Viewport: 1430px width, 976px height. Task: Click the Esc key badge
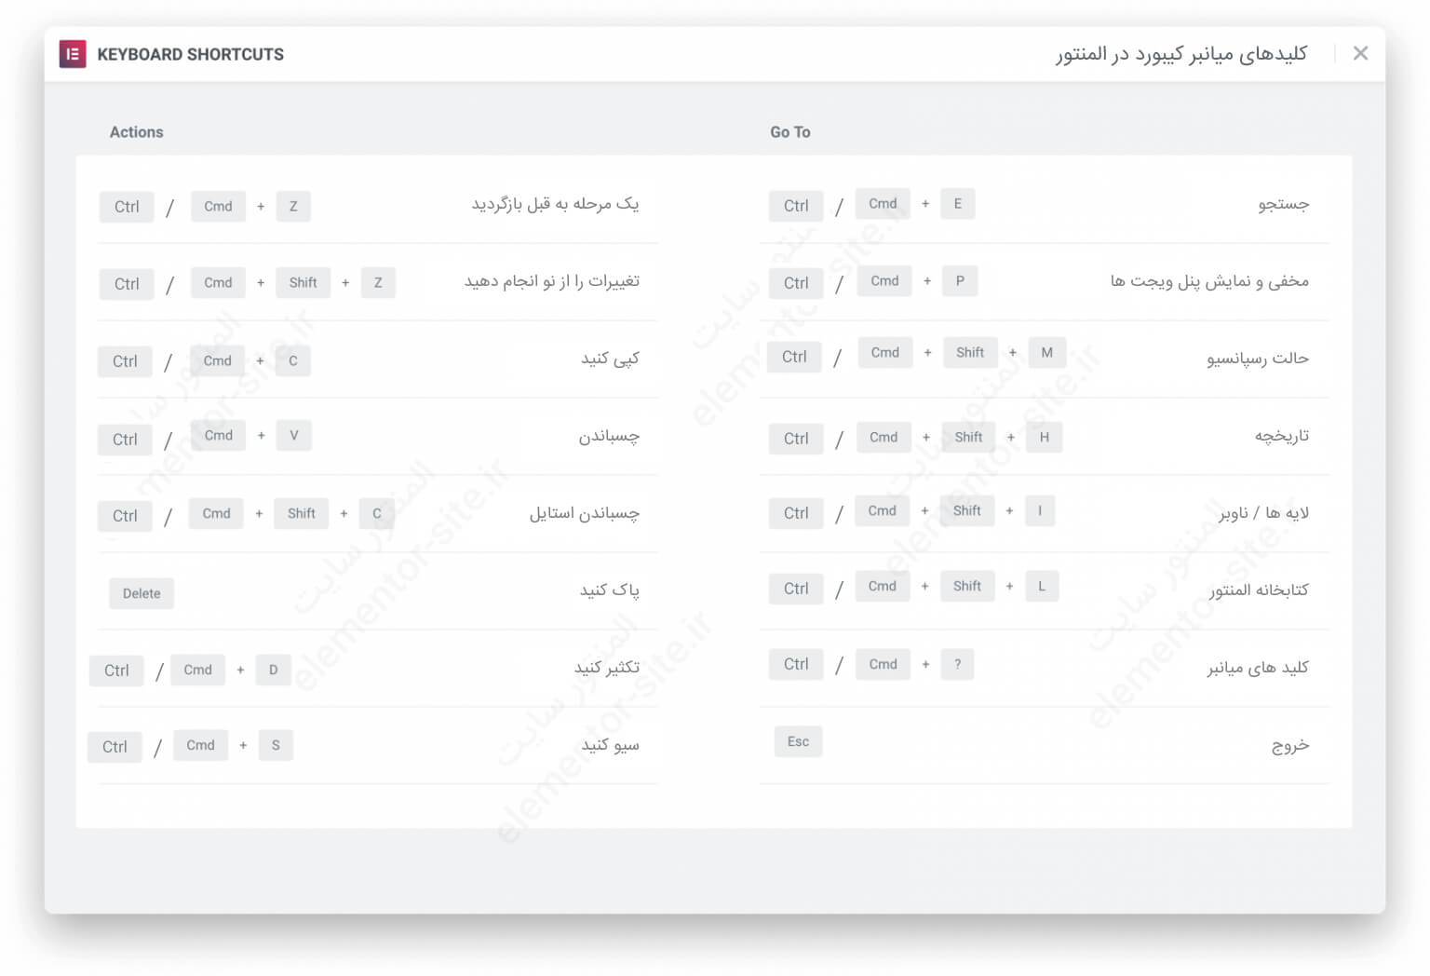pos(798,741)
